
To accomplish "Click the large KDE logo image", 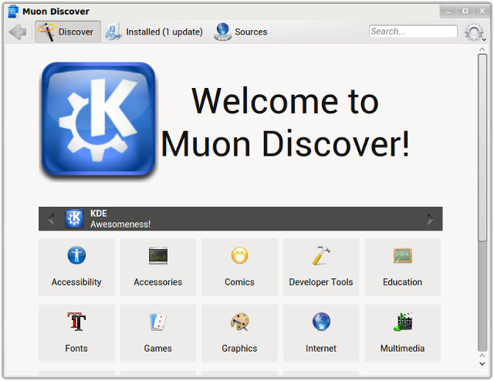I will coord(98,121).
